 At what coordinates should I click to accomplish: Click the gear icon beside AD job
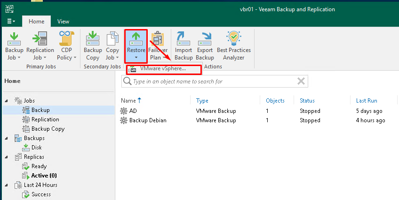click(124, 111)
